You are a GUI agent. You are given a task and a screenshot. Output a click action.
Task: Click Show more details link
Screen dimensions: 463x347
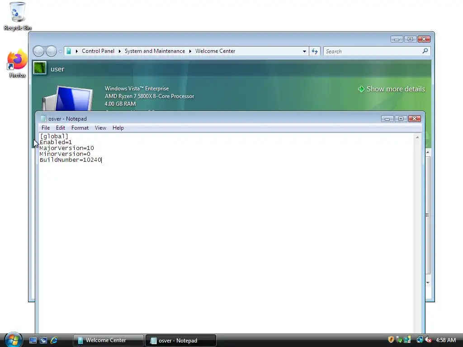[x=392, y=89]
